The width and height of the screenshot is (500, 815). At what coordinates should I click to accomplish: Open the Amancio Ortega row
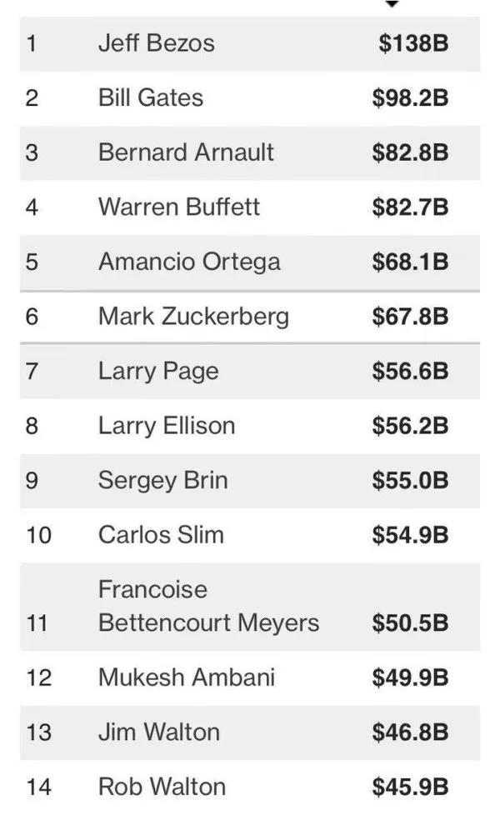coord(250,262)
